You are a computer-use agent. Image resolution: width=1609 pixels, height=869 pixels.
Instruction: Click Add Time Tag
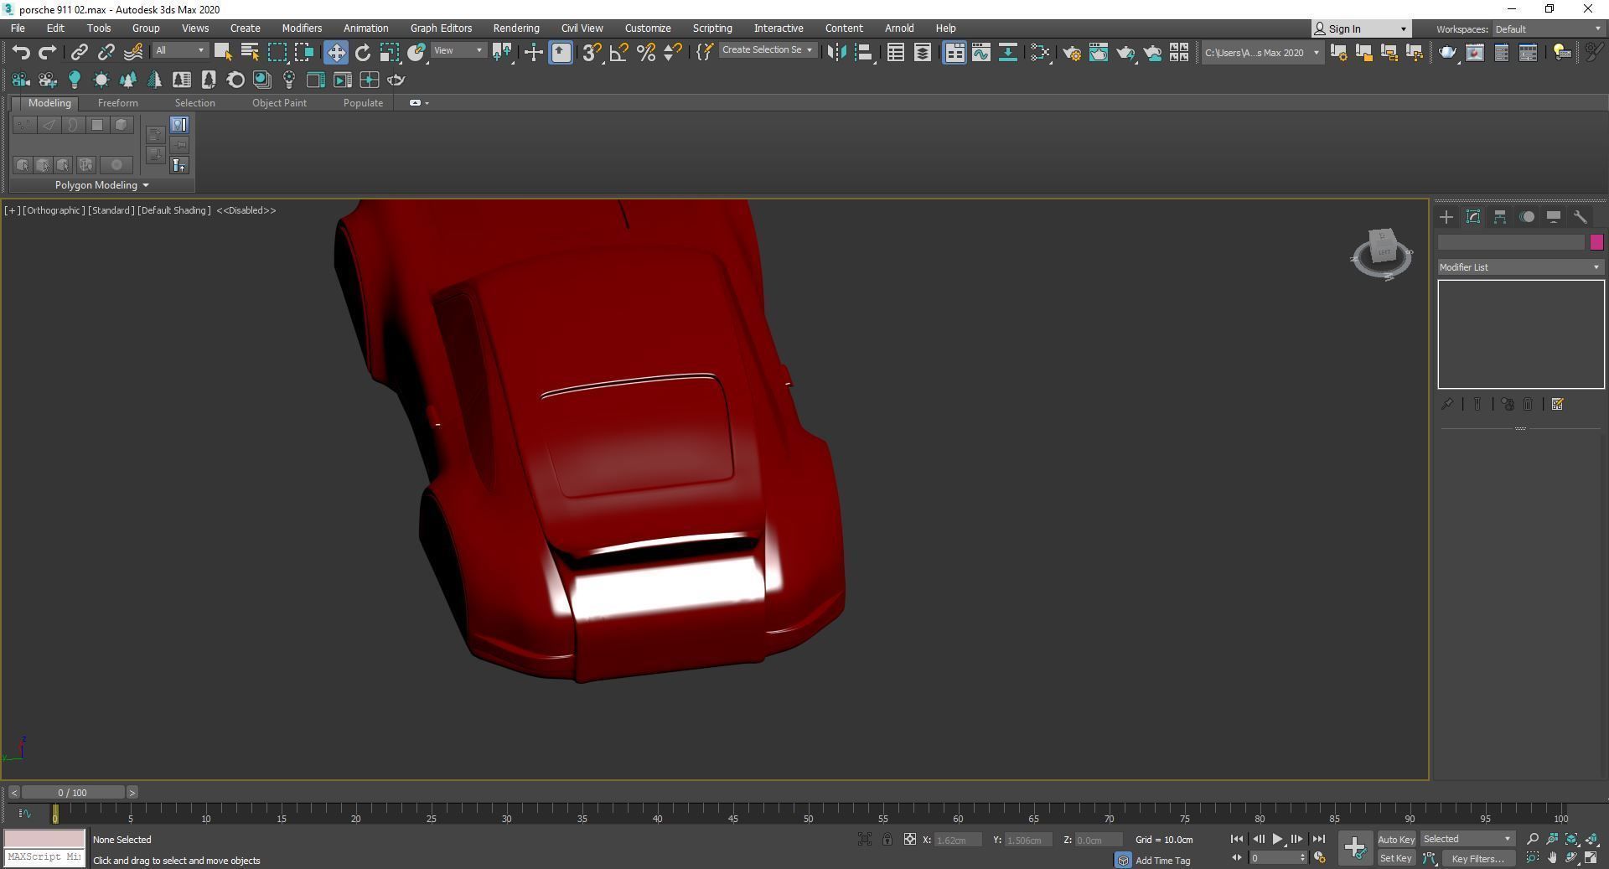click(1162, 861)
